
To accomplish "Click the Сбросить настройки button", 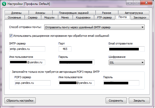I will point(20,101).
